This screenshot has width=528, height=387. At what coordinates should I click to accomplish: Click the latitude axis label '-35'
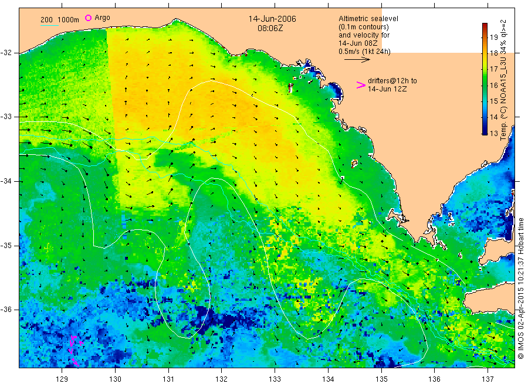pyautogui.click(x=6, y=245)
